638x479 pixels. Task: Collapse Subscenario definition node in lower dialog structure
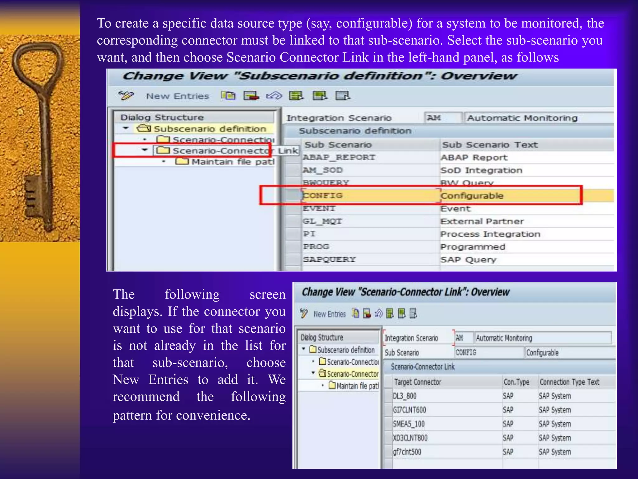pyautogui.click(x=304, y=349)
